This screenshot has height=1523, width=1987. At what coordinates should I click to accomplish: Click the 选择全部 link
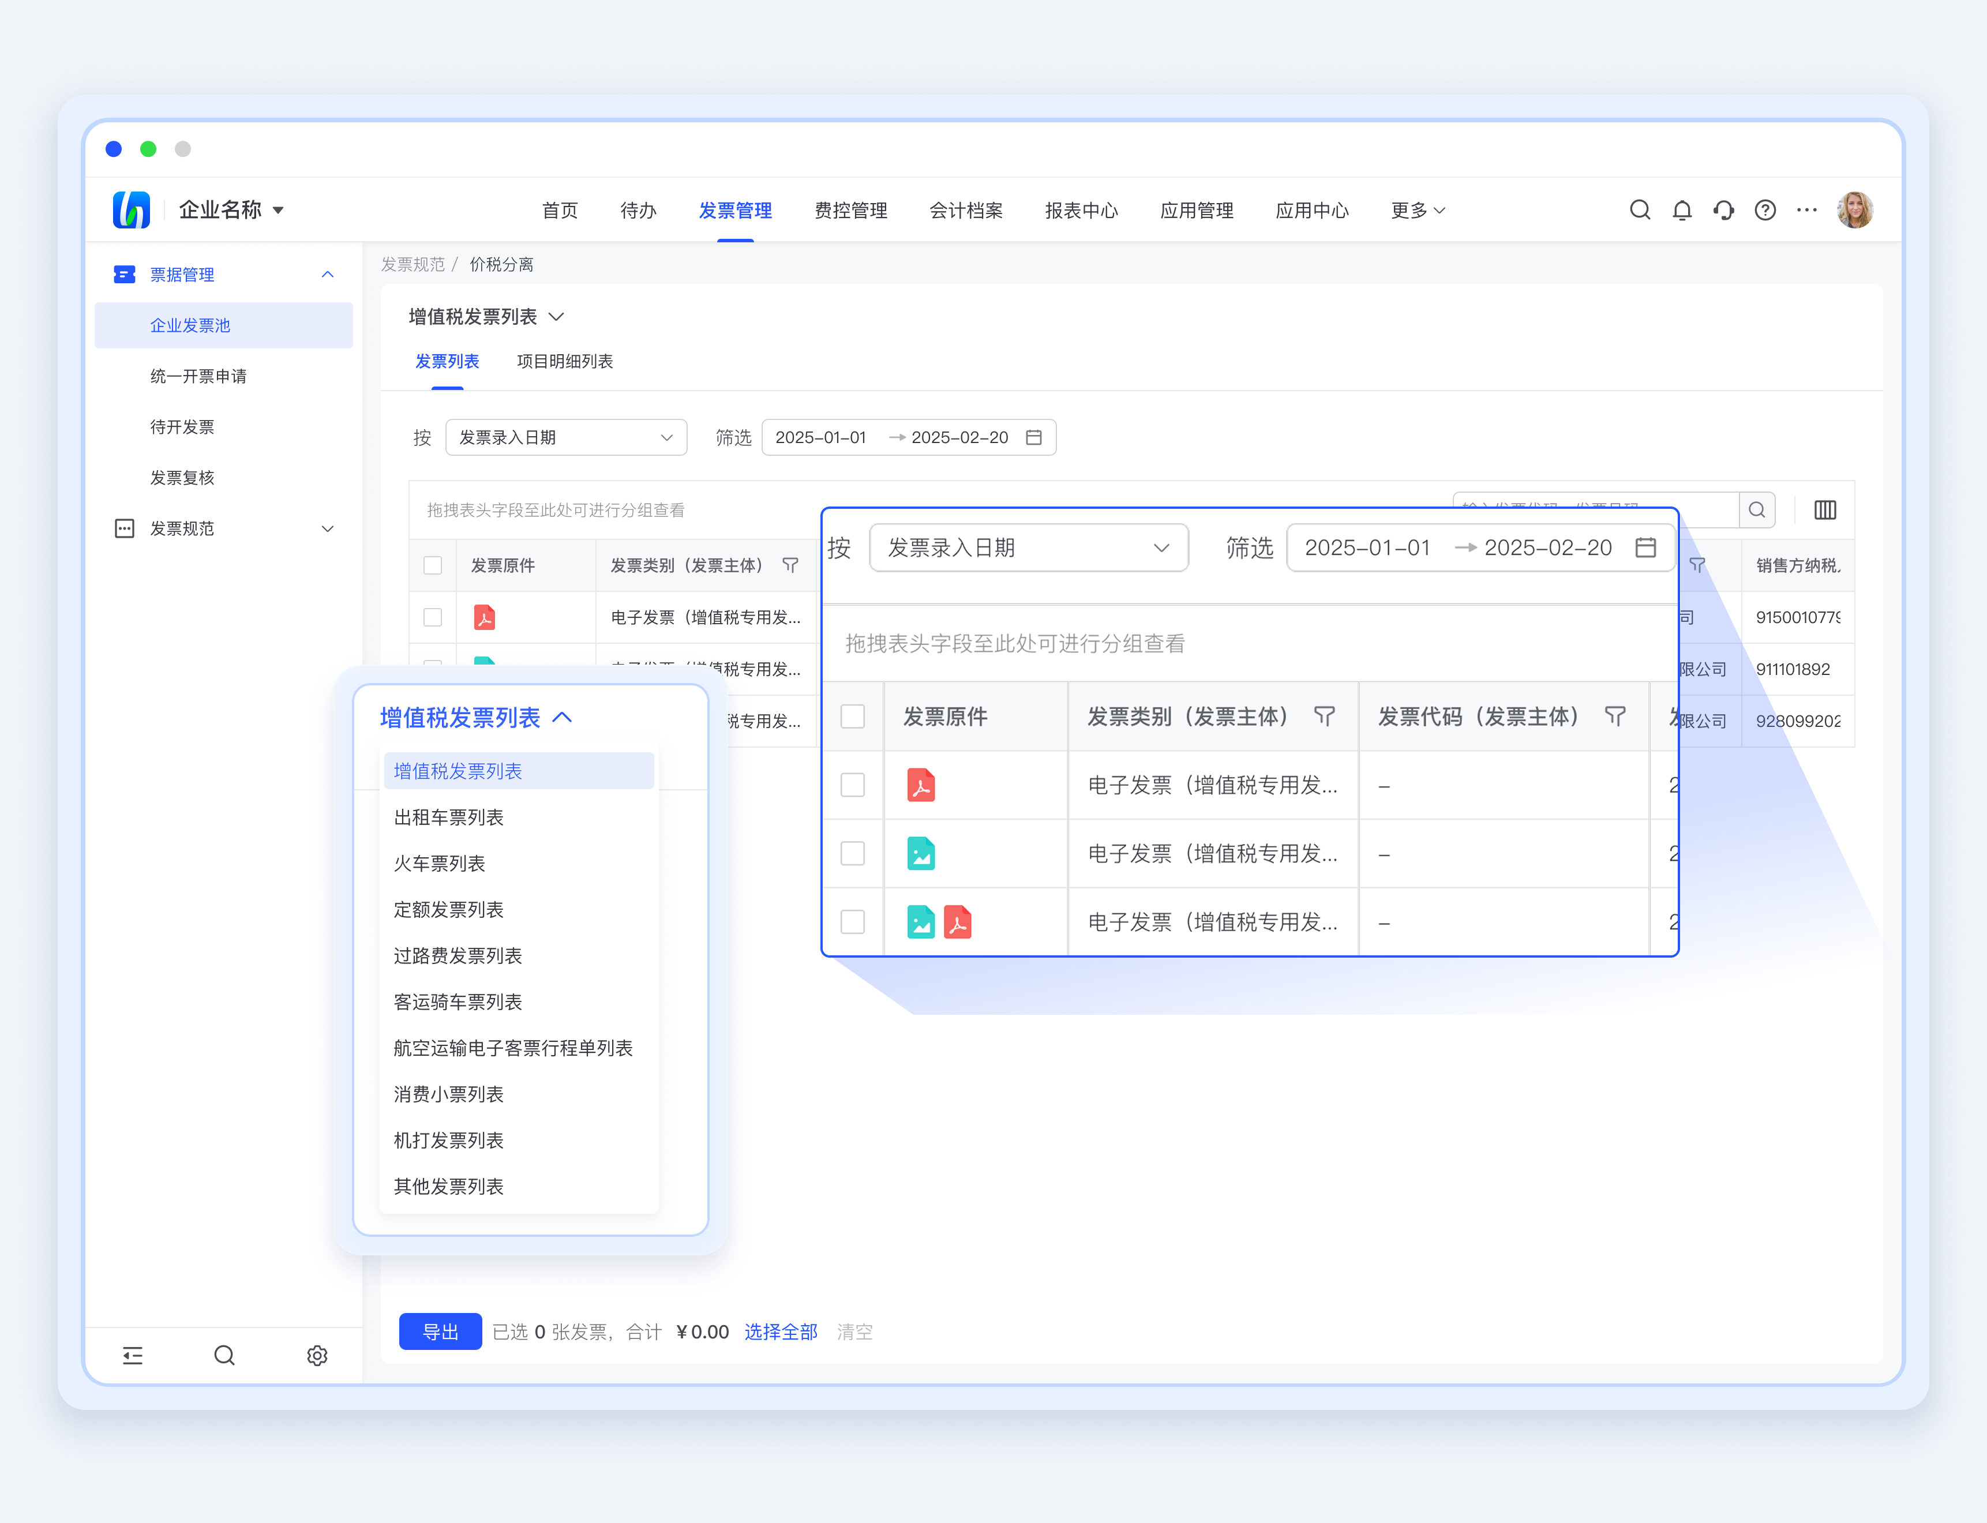(781, 1331)
